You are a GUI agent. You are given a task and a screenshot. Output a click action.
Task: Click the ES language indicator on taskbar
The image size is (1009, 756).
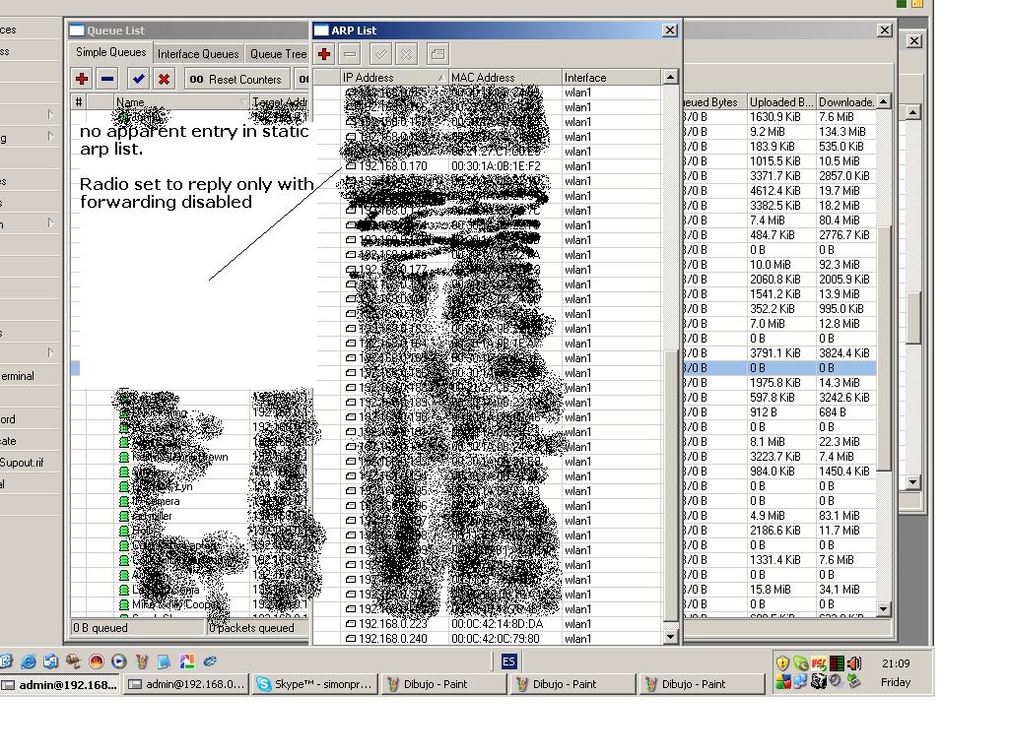509,661
